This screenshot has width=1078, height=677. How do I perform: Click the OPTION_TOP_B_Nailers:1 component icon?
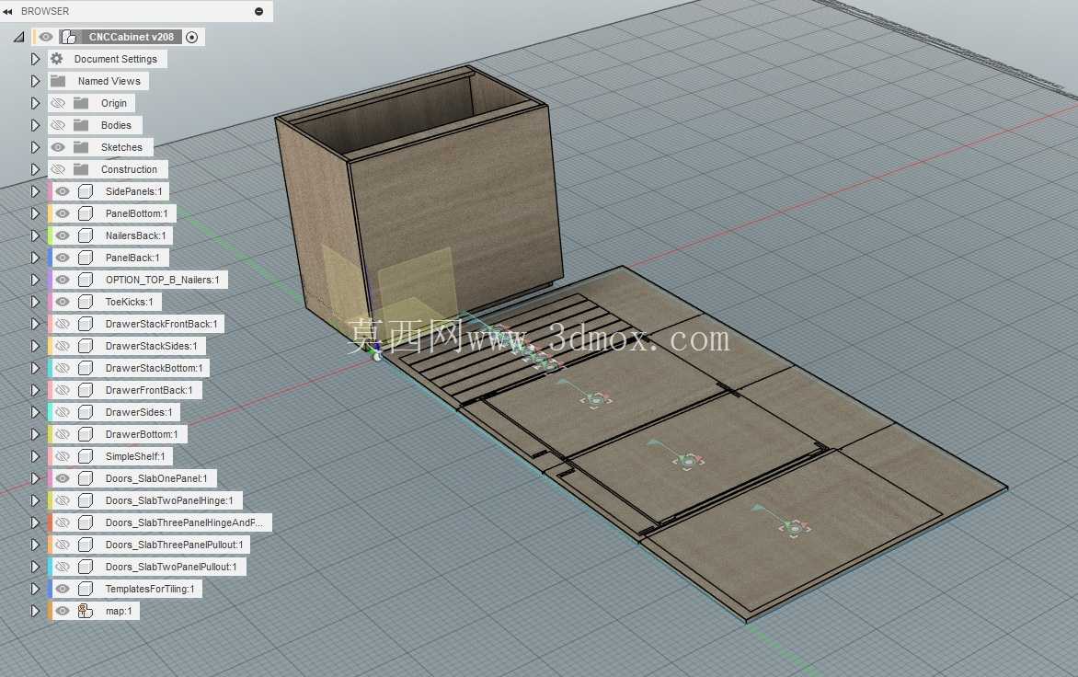click(x=86, y=280)
